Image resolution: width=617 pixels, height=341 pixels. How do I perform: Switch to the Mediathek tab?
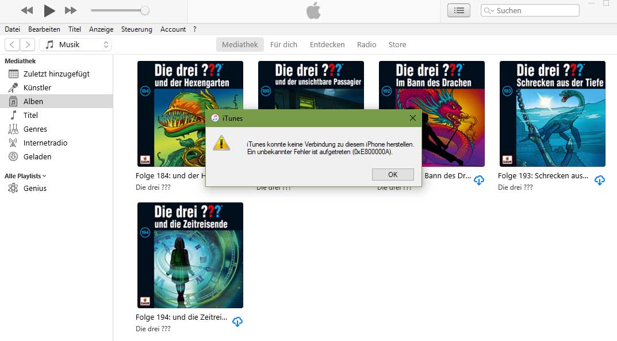click(240, 44)
